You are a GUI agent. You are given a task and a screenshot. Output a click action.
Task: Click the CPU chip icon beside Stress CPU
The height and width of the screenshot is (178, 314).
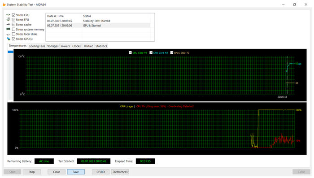pyautogui.click(x=8, y=15)
